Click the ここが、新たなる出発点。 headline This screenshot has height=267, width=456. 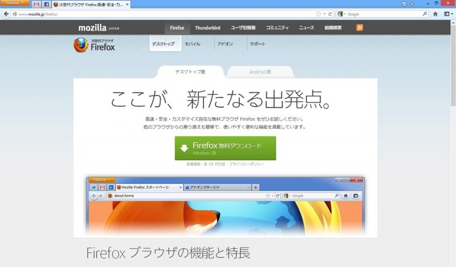point(221,99)
